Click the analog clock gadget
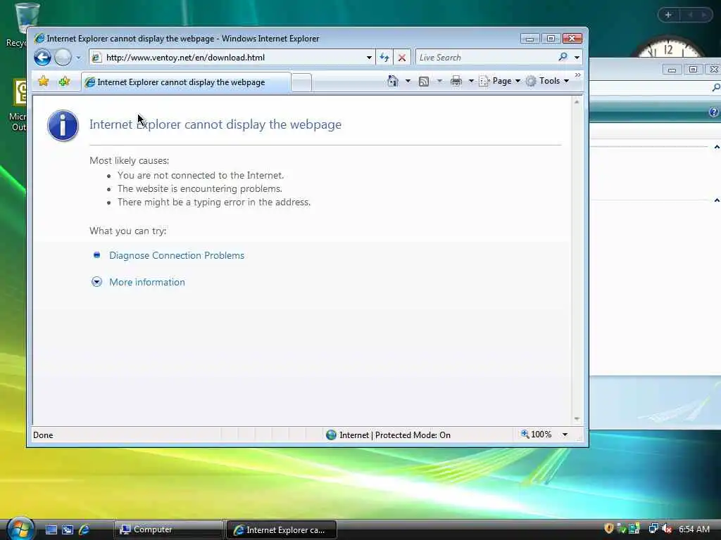Viewport: 721px width, 540px height. tap(667, 47)
